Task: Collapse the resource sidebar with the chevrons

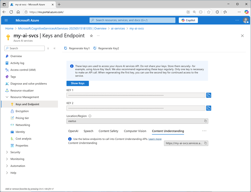Action: click(54, 48)
